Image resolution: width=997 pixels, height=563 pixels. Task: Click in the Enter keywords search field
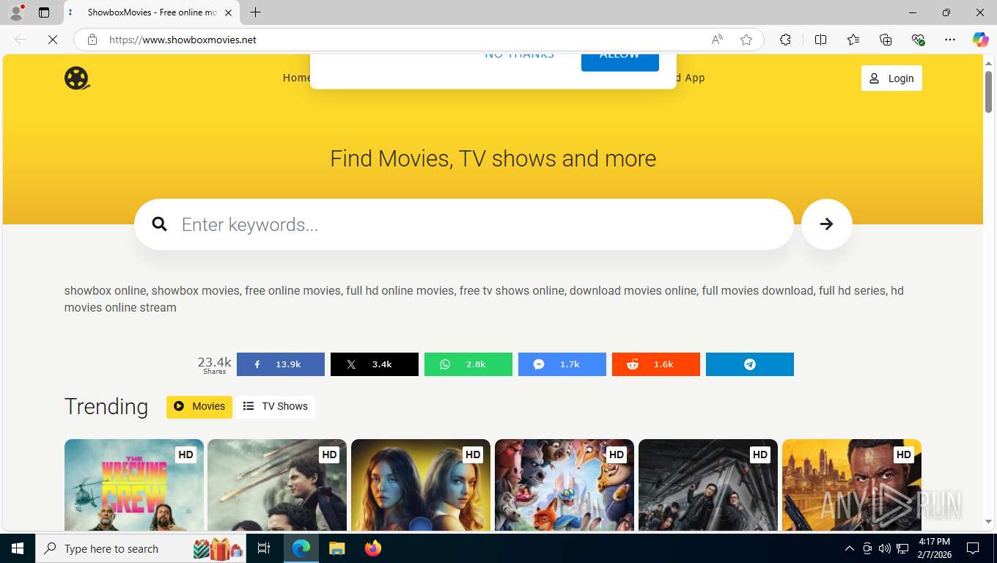coord(464,224)
